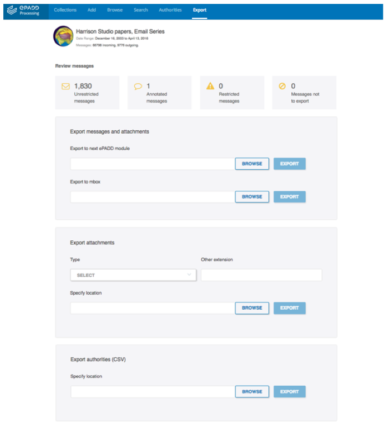Click the Export to mbox path field
Image resolution: width=388 pixels, height=431 pixels.
click(x=153, y=197)
